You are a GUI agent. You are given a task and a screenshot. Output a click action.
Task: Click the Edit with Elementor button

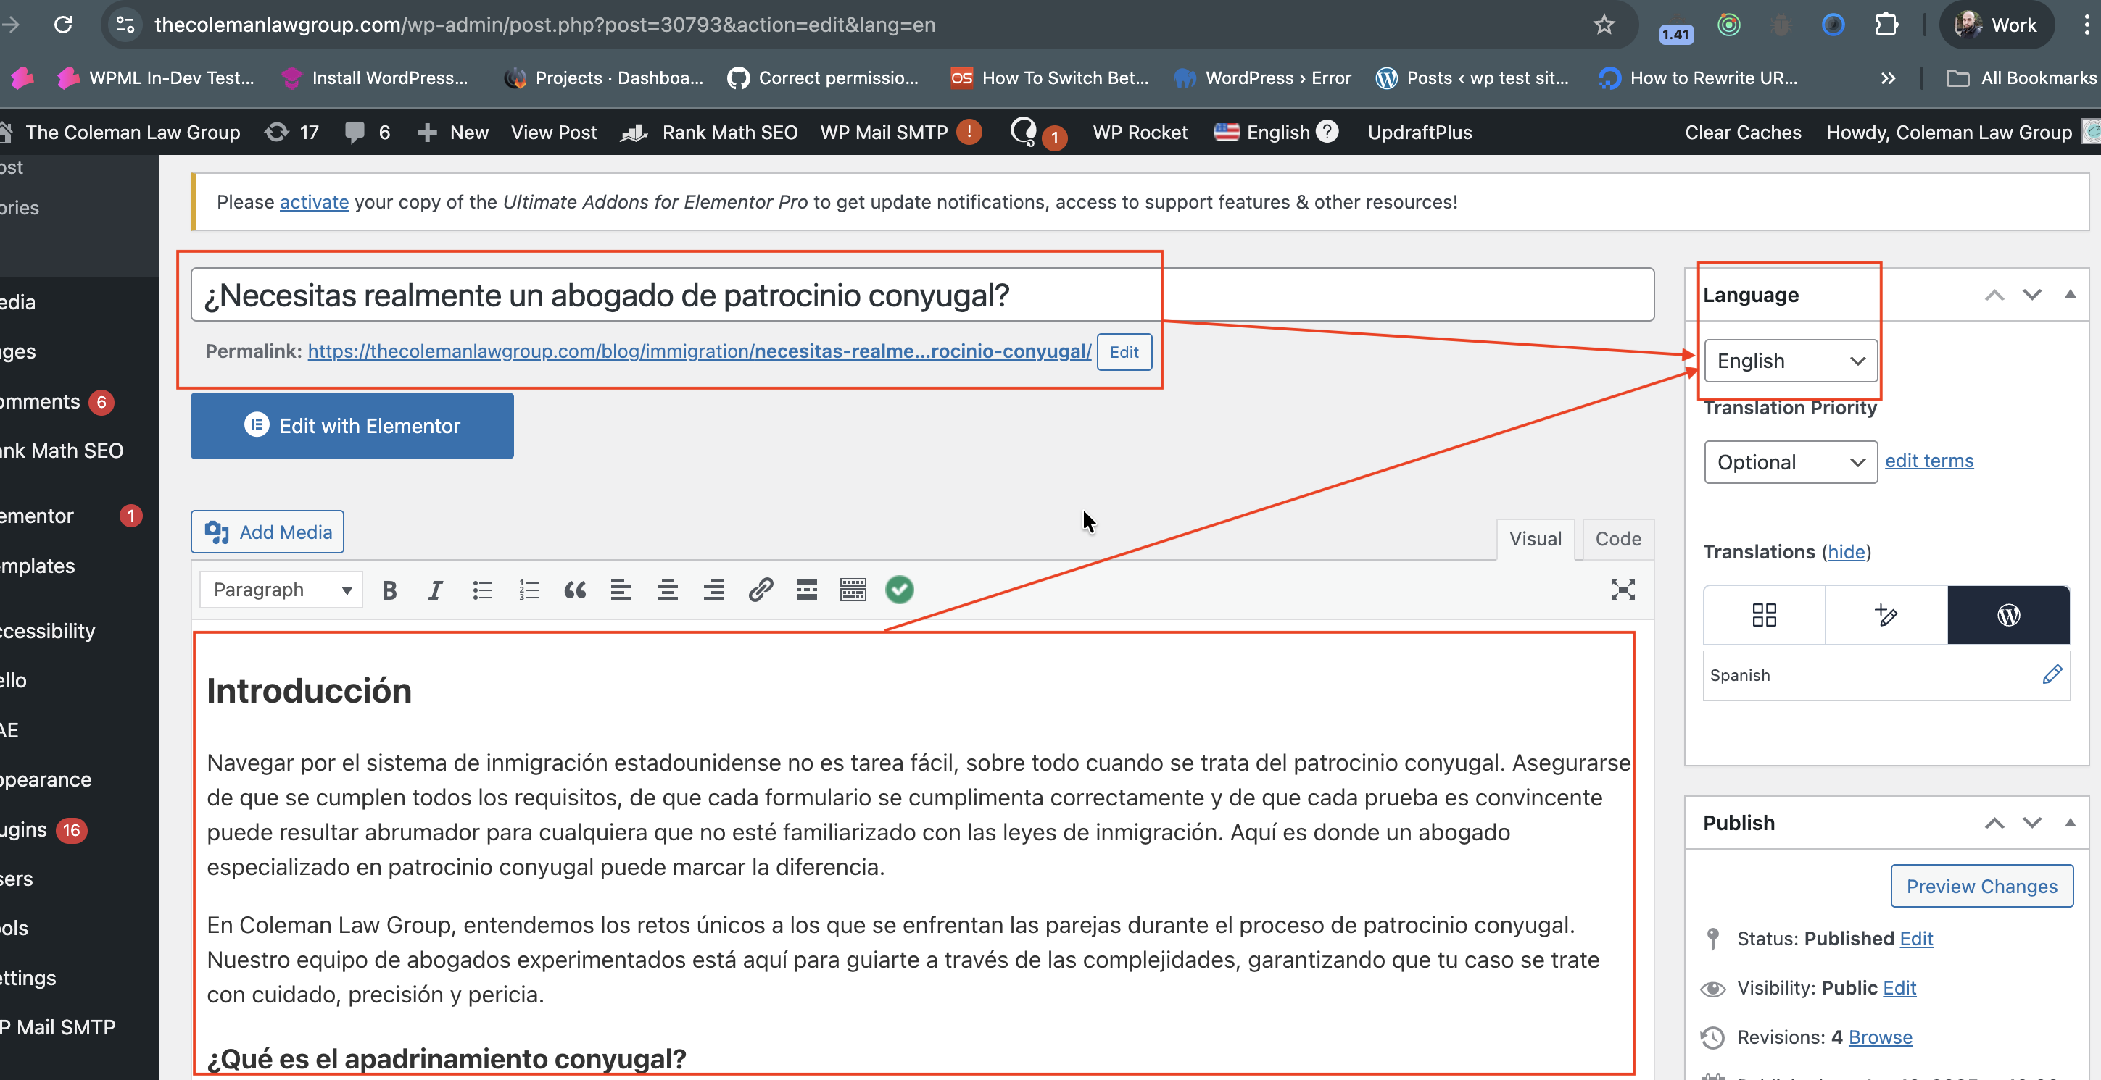tap(352, 425)
